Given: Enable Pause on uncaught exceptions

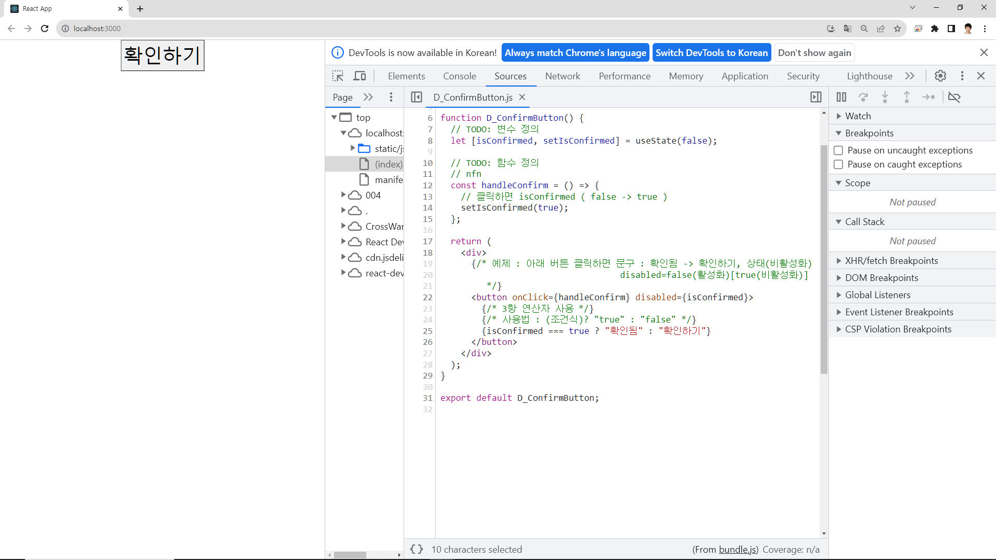Looking at the screenshot, I should click(x=838, y=150).
